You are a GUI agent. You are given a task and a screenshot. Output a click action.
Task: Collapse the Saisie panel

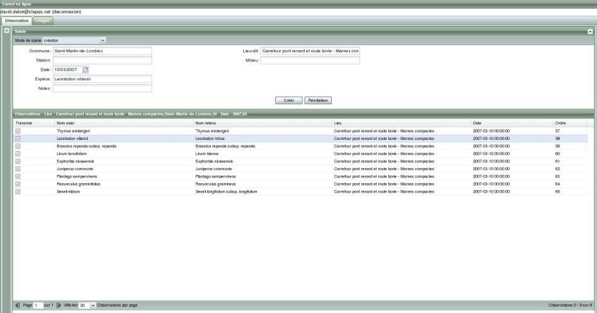tap(590, 30)
